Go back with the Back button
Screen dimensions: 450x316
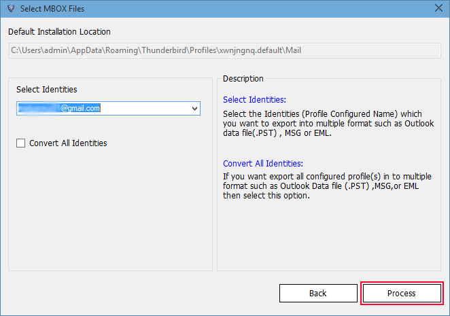tap(318, 294)
